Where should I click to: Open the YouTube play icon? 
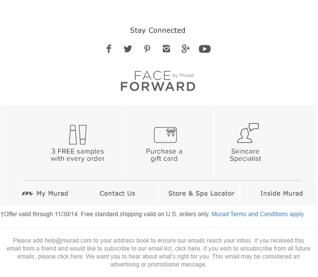point(205,49)
